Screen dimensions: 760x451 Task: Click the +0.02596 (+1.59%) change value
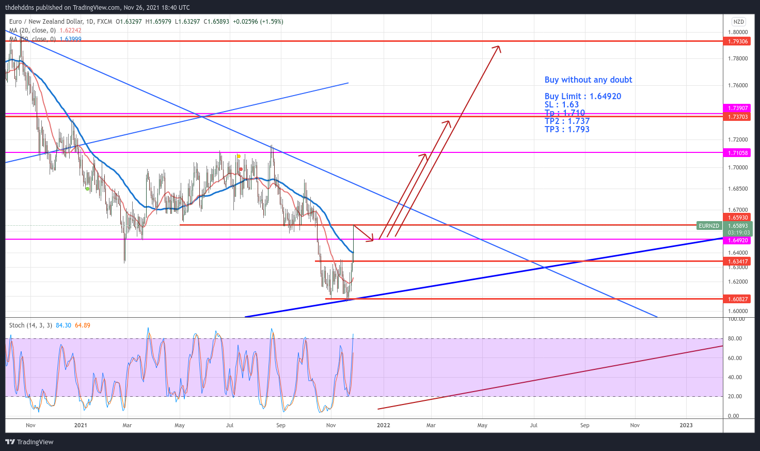click(258, 21)
